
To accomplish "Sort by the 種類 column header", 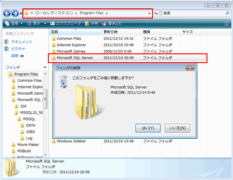I will click(161, 32).
